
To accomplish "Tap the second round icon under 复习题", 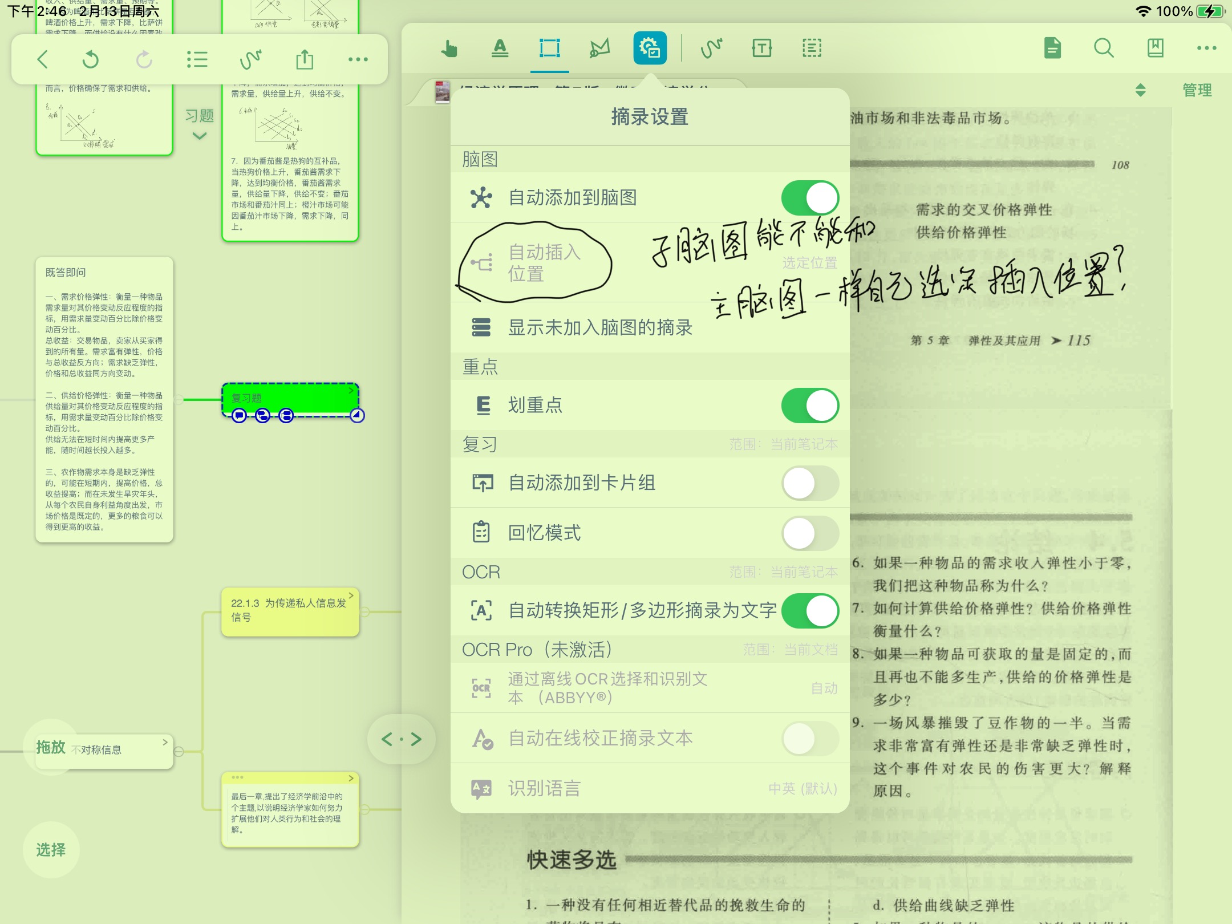I will [x=262, y=416].
